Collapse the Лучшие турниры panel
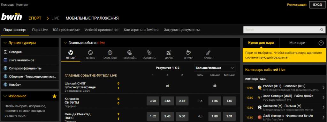 click(5, 43)
